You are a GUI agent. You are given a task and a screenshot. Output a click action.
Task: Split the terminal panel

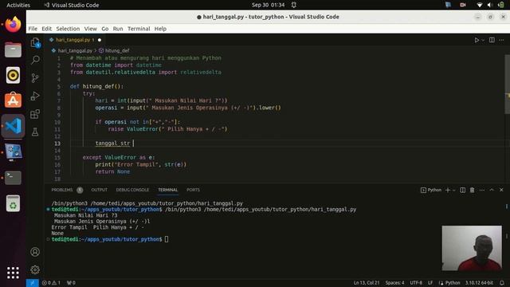[462, 190]
